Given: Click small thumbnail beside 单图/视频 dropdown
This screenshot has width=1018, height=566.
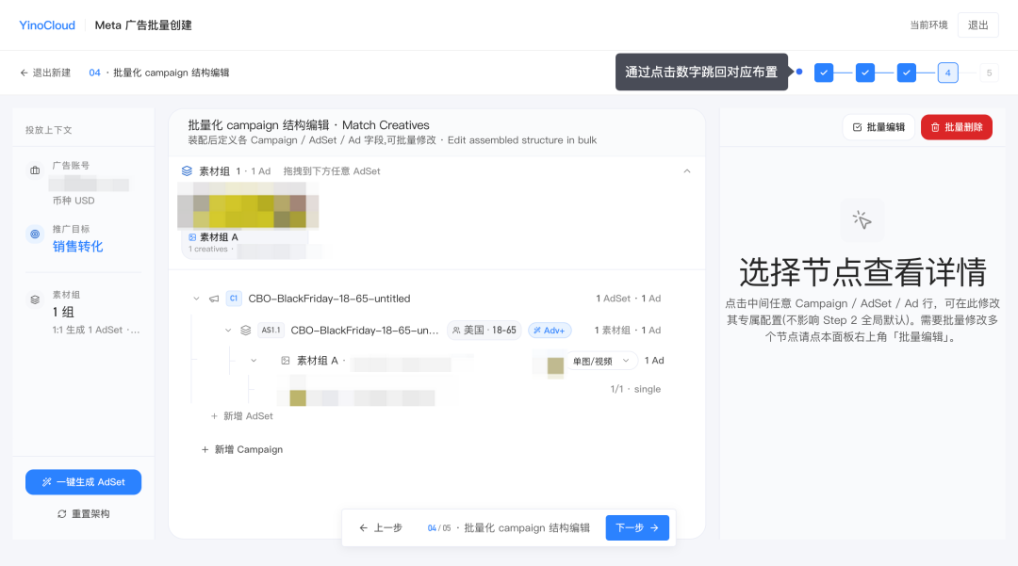Looking at the screenshot, I should [555, 365].
